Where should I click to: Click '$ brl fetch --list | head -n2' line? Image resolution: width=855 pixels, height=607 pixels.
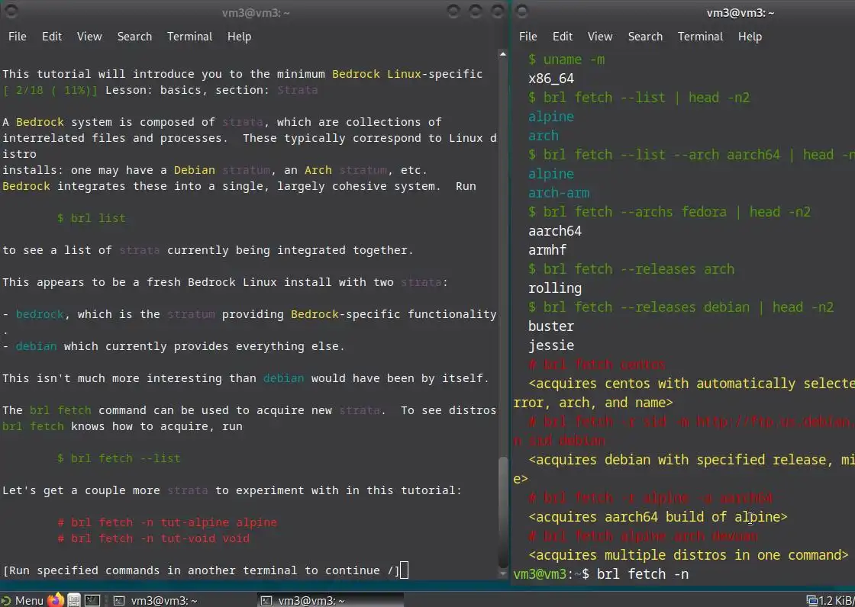[x=639, y=98]
